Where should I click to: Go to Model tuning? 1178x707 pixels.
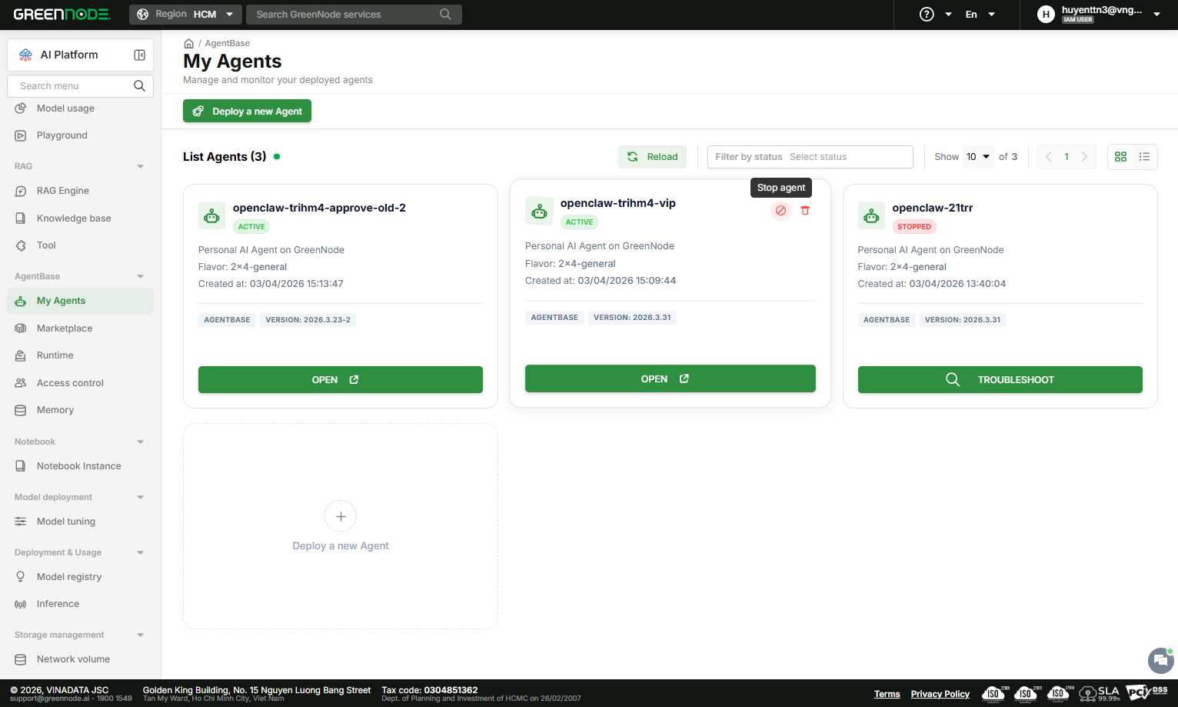tap(80, 522)
